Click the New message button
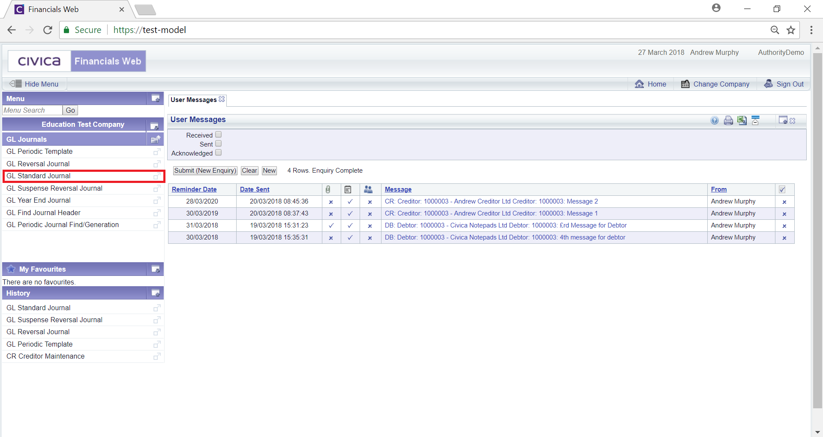Image resolution: width=823 pixels, height=437 pixels. tap(269, 171)
